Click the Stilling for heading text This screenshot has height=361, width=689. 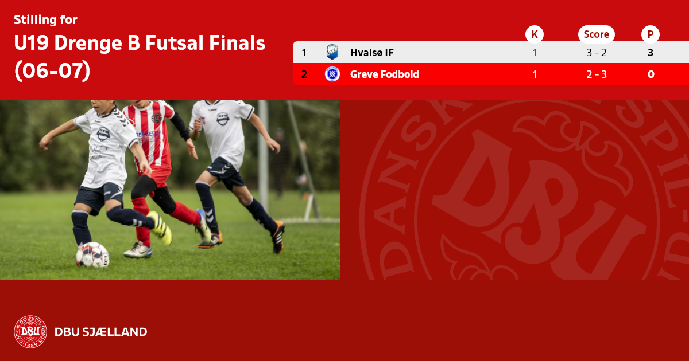click(x=45, y=20)
